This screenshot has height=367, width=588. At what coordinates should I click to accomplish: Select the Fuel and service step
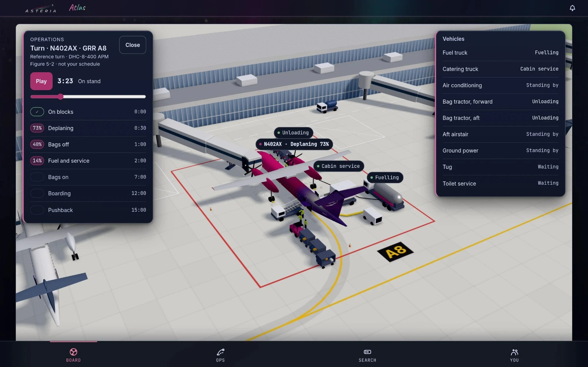point(69,161)
